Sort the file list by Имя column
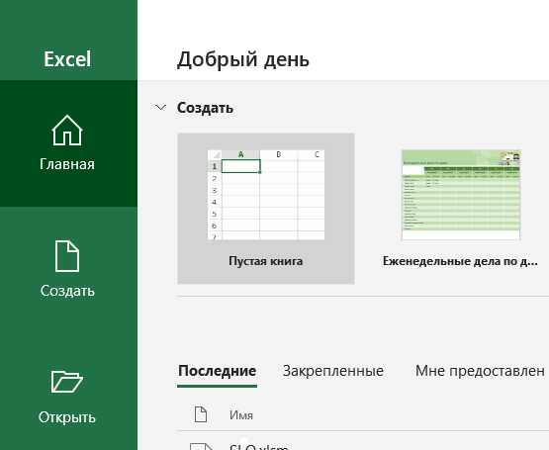The width and height of the screenshot is (549, 450). pyautogui.click(x=241, y=415)
